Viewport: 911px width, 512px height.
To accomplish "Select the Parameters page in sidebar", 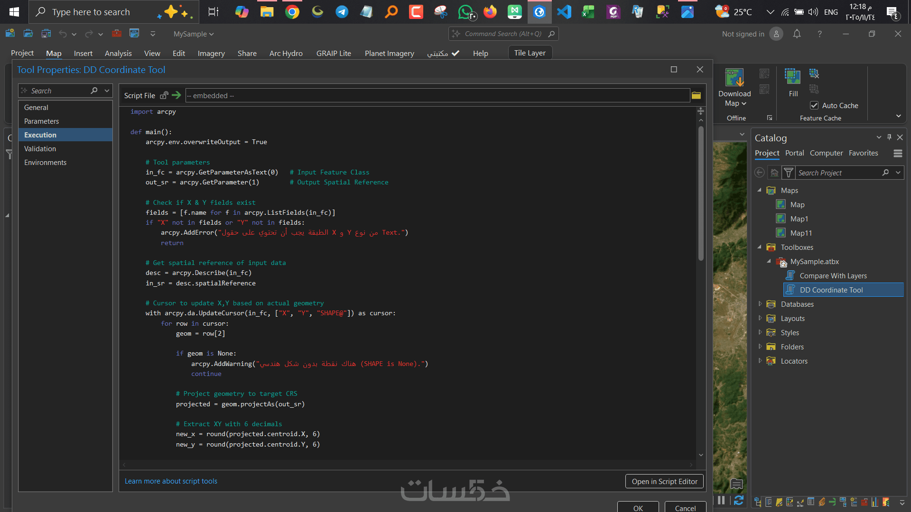I will tap(42, 121).
